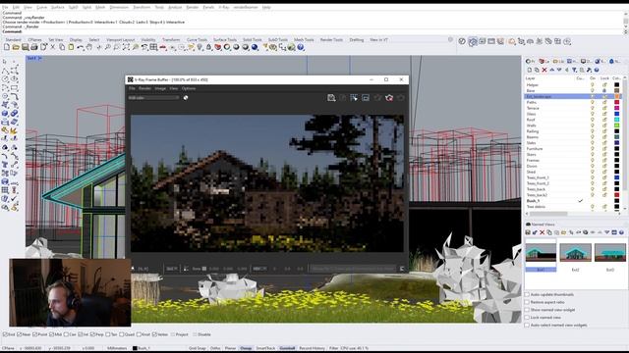Toggle the Cen osnap checkbox
The width and height of the screenshot is (629, 353).
pyautogui.click(x=67, y=334)
